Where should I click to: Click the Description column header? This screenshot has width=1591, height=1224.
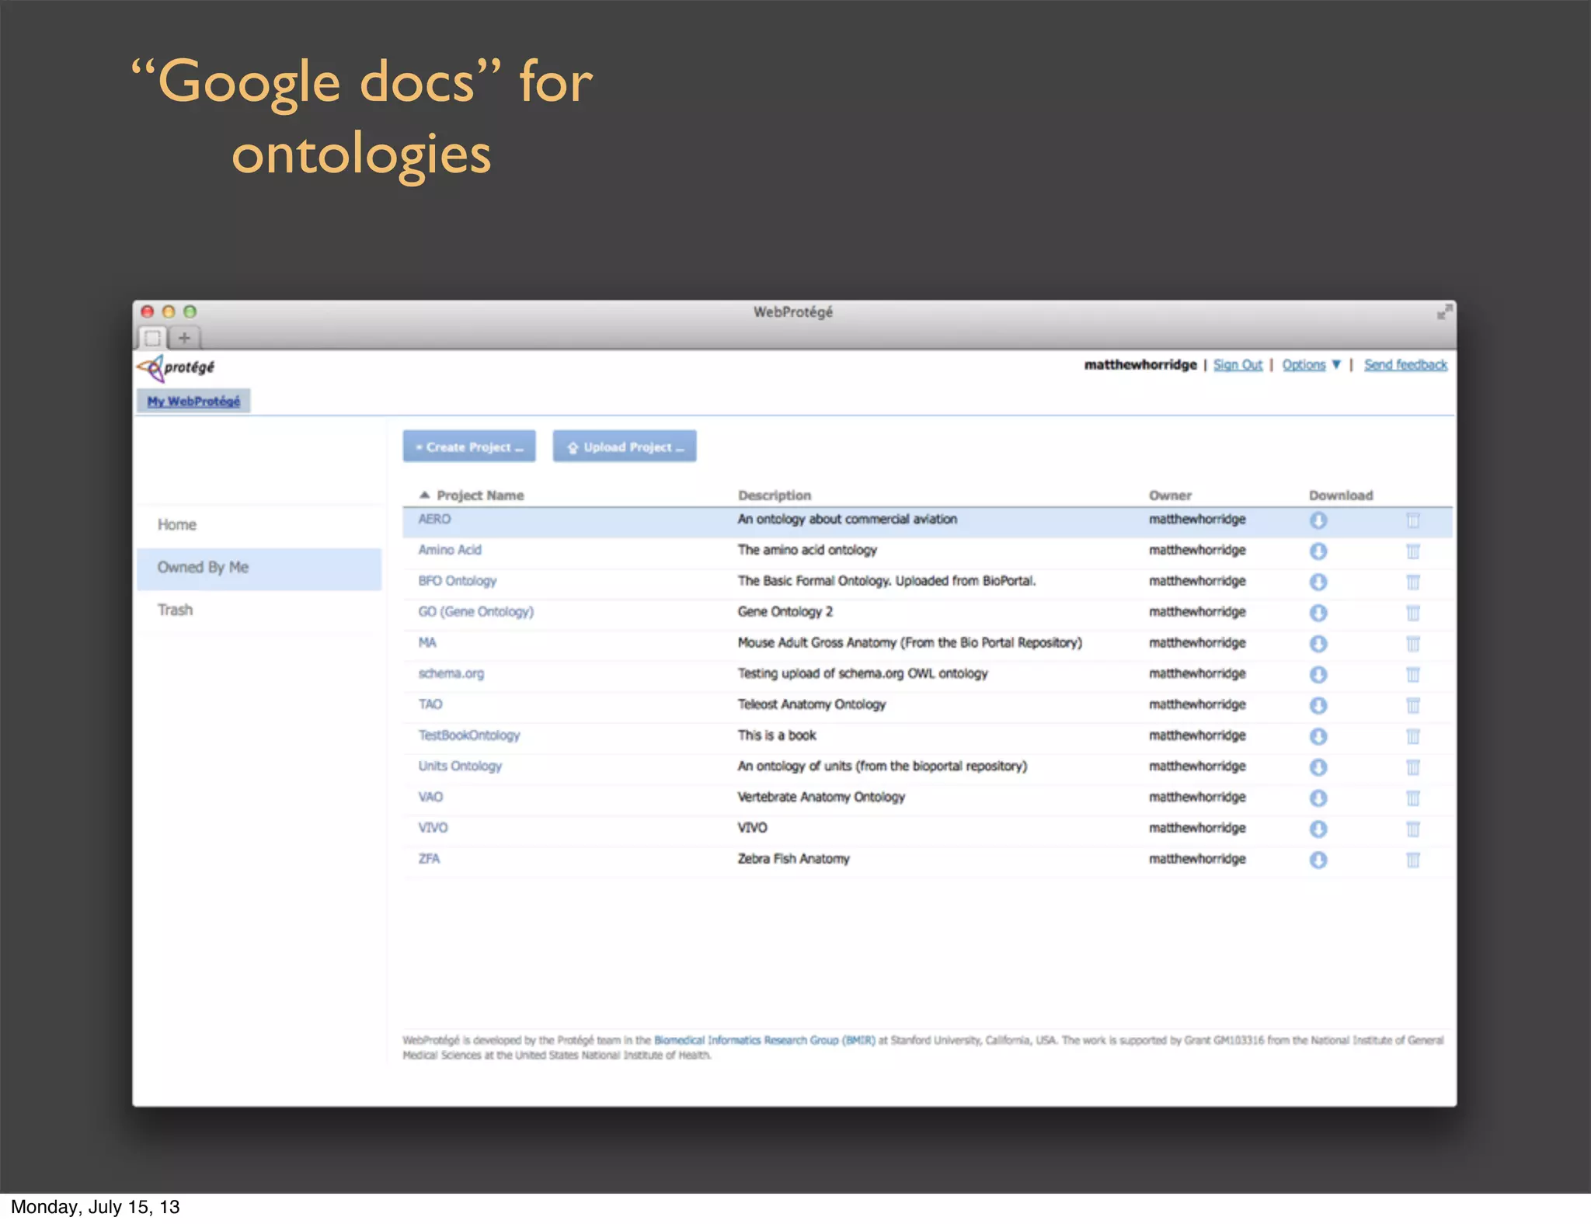pyautogui.click(x=775, y=496)
